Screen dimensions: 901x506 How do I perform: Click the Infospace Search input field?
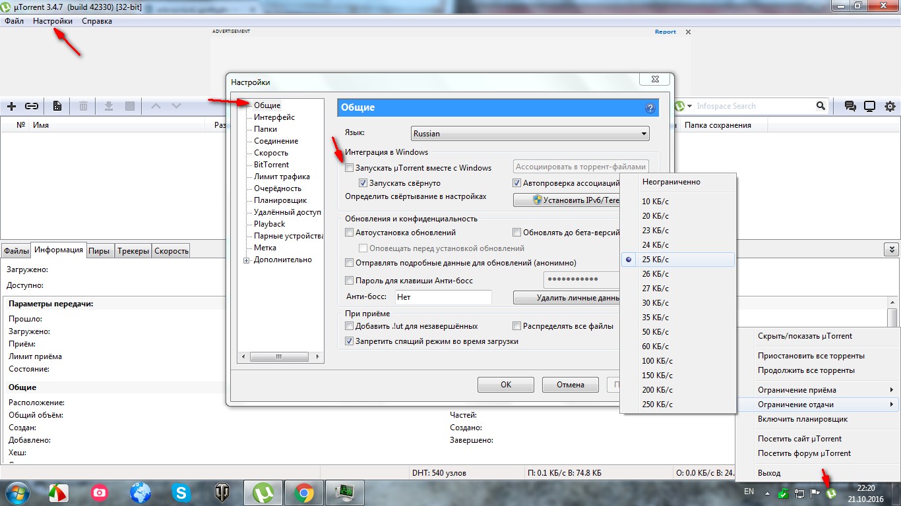(x=755, y=106)
